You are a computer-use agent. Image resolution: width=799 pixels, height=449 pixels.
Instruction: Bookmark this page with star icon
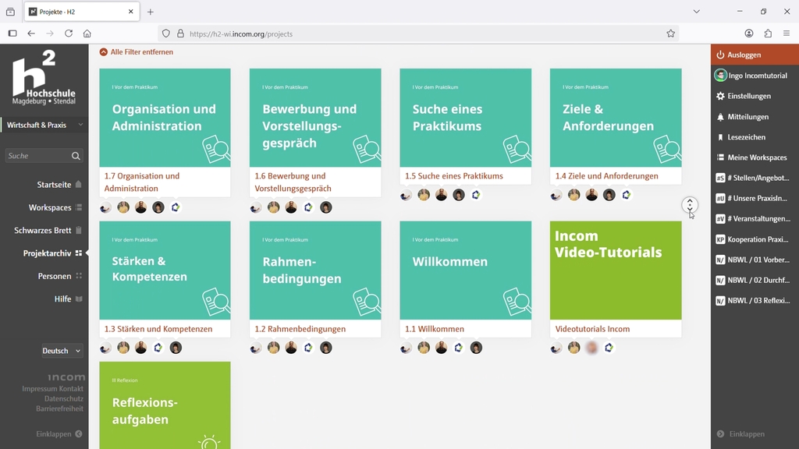(x=670, y=34)
